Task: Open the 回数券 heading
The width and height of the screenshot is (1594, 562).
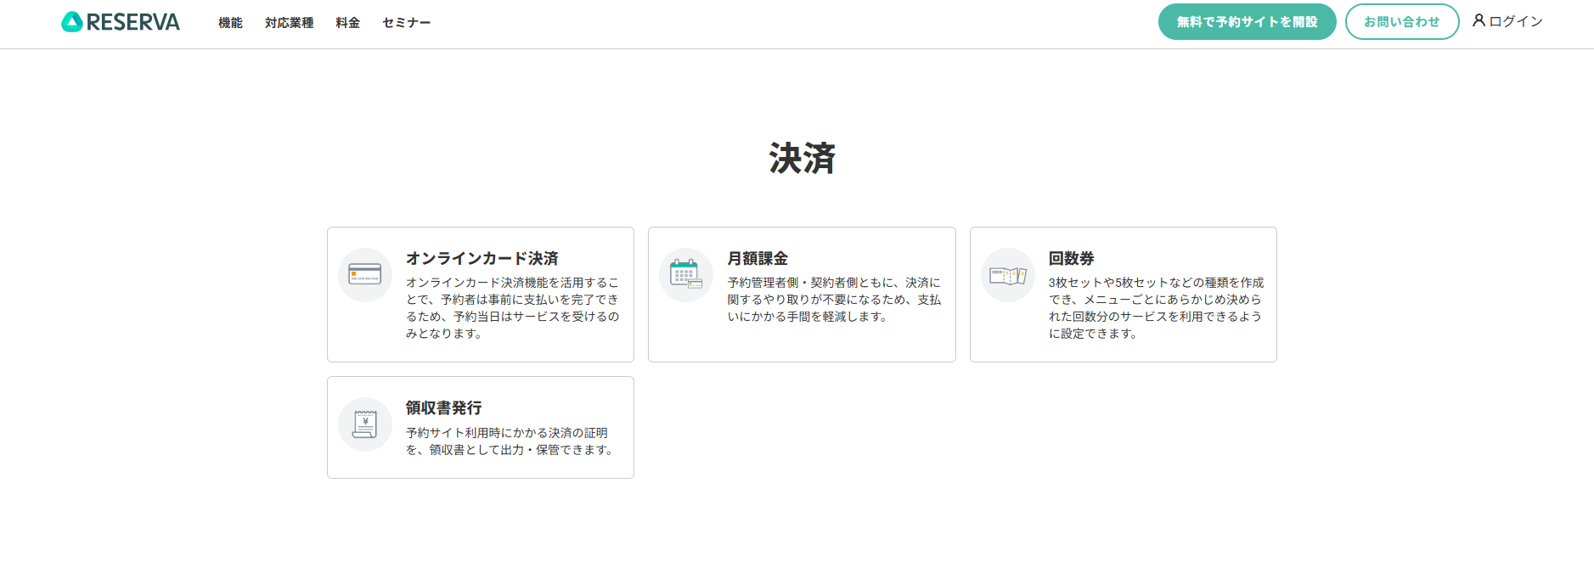Action: pyautogui.click(x=1071, y=258)
